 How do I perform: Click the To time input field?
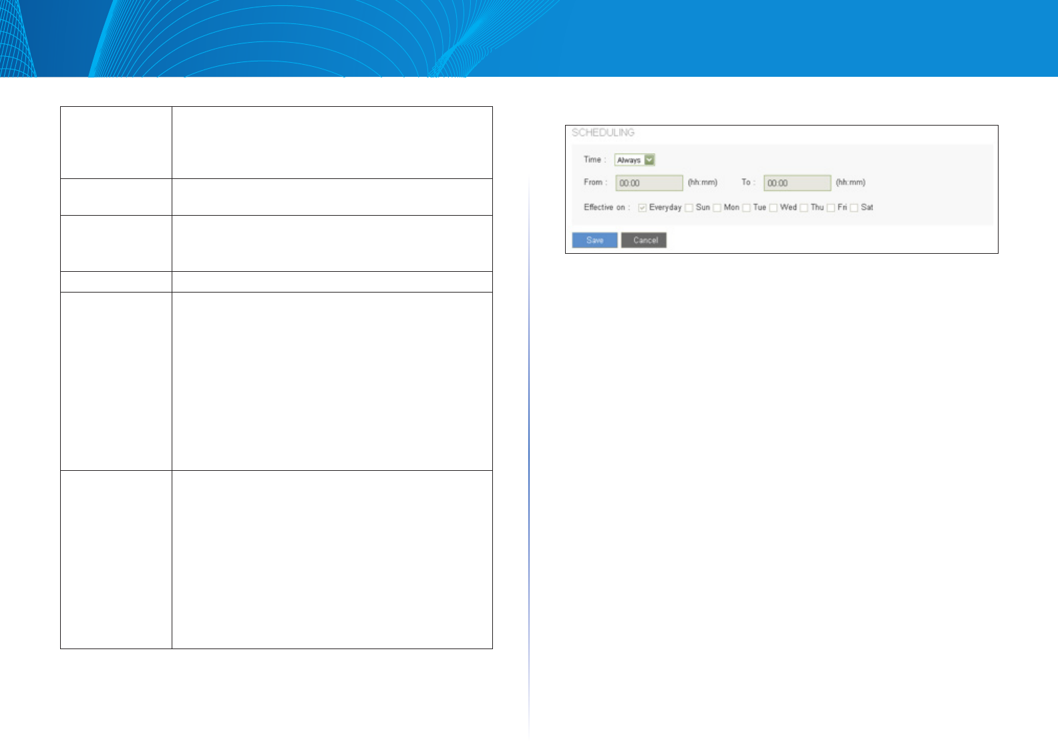point(798,183)
